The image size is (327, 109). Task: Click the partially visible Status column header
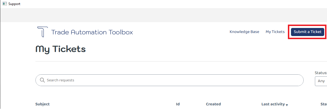point(324,104)
